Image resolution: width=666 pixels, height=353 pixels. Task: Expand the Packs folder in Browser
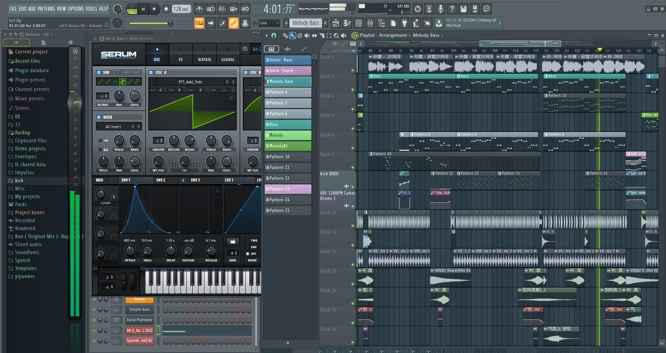(x=21, y=204)
